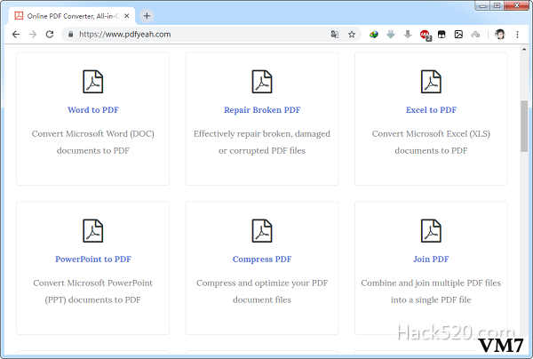This screenshot has height=359, width=533.
Task: Click the gray cloud extension icon
Action: pyautogui.click(x=475, y=35)
